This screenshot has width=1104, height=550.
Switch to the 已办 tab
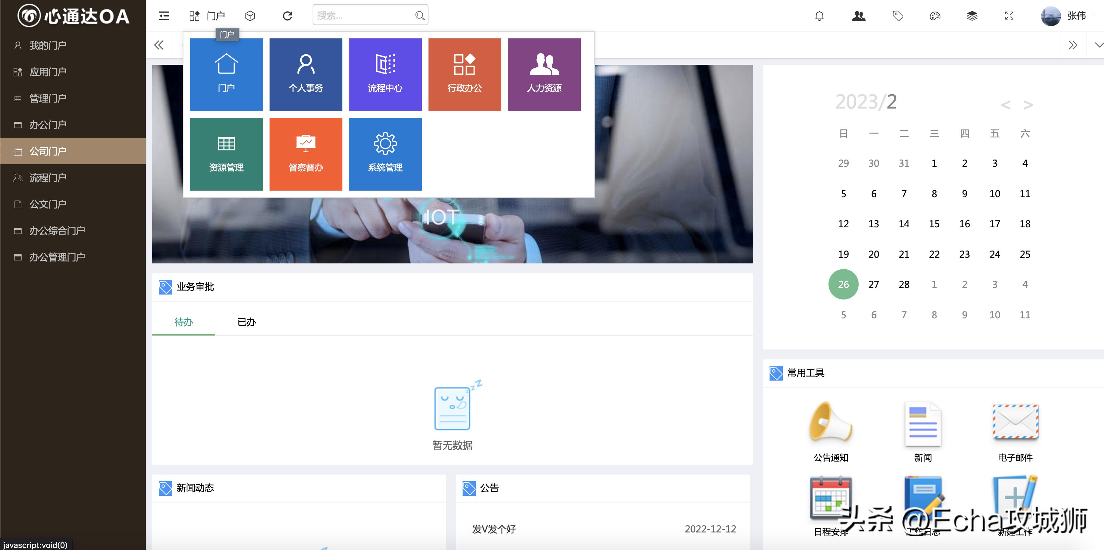(246, 322)
